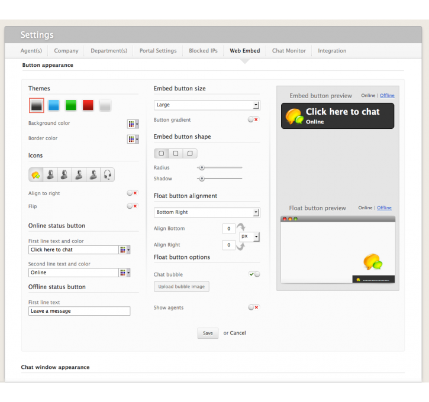Screen dimensions: 429x402
Task: Open the Integration tab
Action: pos(332,51)
